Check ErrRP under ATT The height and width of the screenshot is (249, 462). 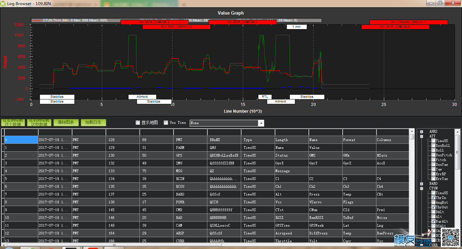433,174
